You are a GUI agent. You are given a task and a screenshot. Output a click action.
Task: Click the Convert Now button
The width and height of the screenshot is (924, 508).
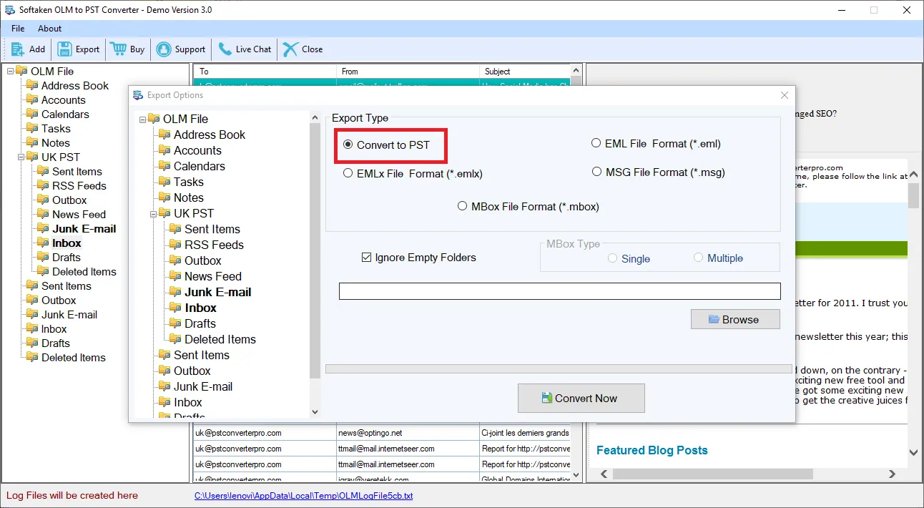pos(581,398)
